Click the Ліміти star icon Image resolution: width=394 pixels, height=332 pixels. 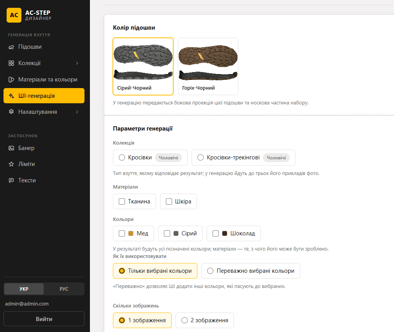click(x=11, y=164)
